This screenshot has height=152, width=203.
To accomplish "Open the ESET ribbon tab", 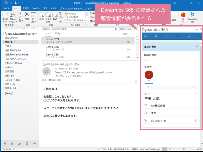I will (54, 8).
